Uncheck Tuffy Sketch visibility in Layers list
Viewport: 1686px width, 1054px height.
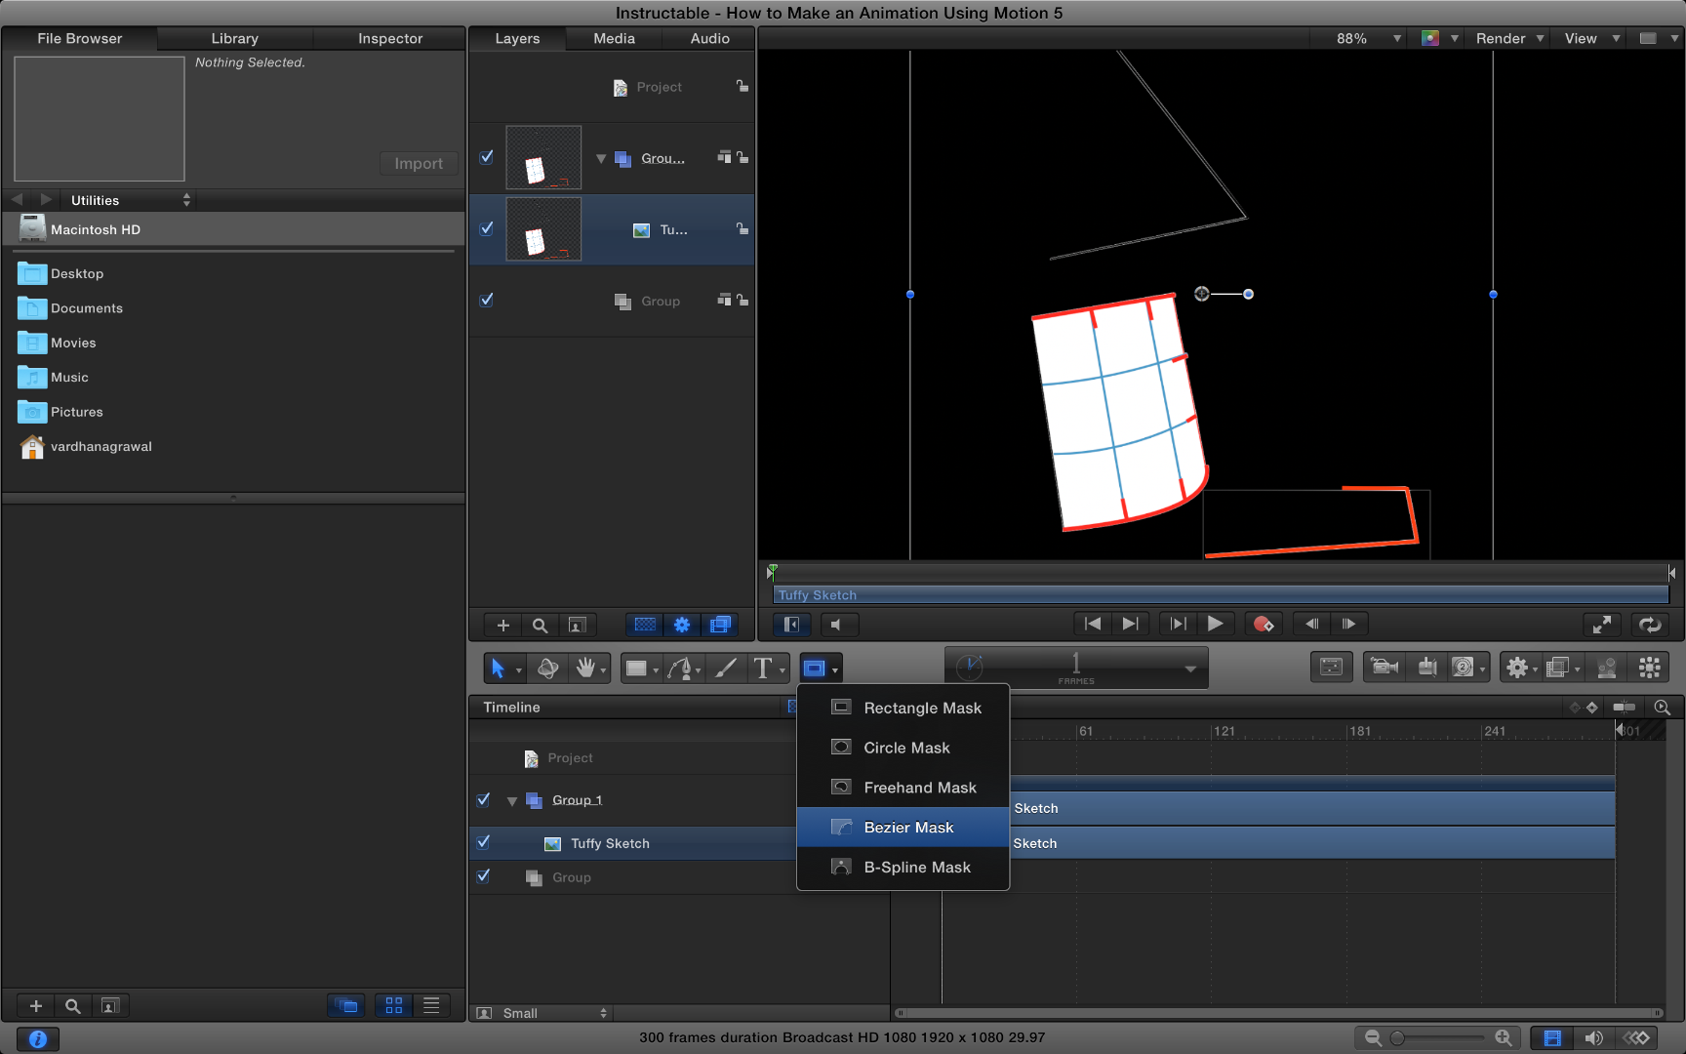487,228
